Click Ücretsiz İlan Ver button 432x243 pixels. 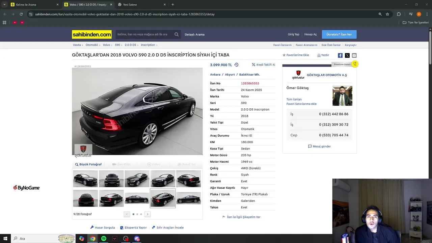(339, 34)
